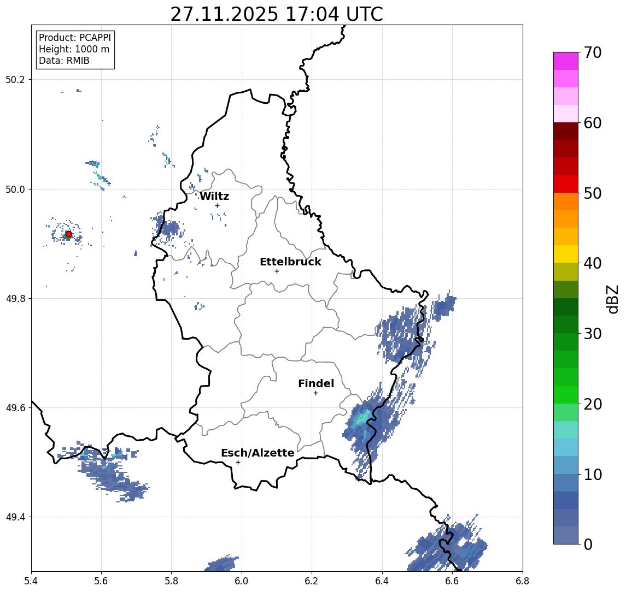
Task: Click the longitude axis label 6.2
Action: [312, 581]
